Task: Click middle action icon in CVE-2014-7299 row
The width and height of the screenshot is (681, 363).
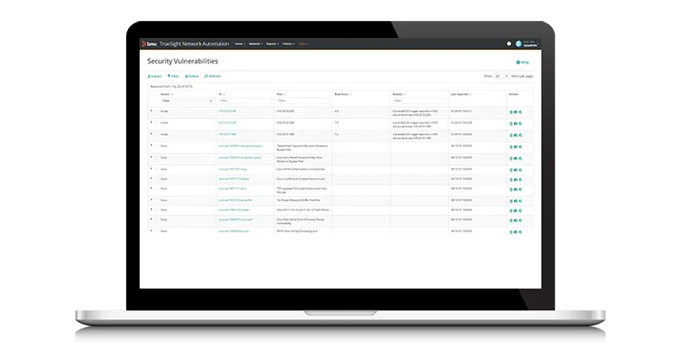Action: [516, 123]
